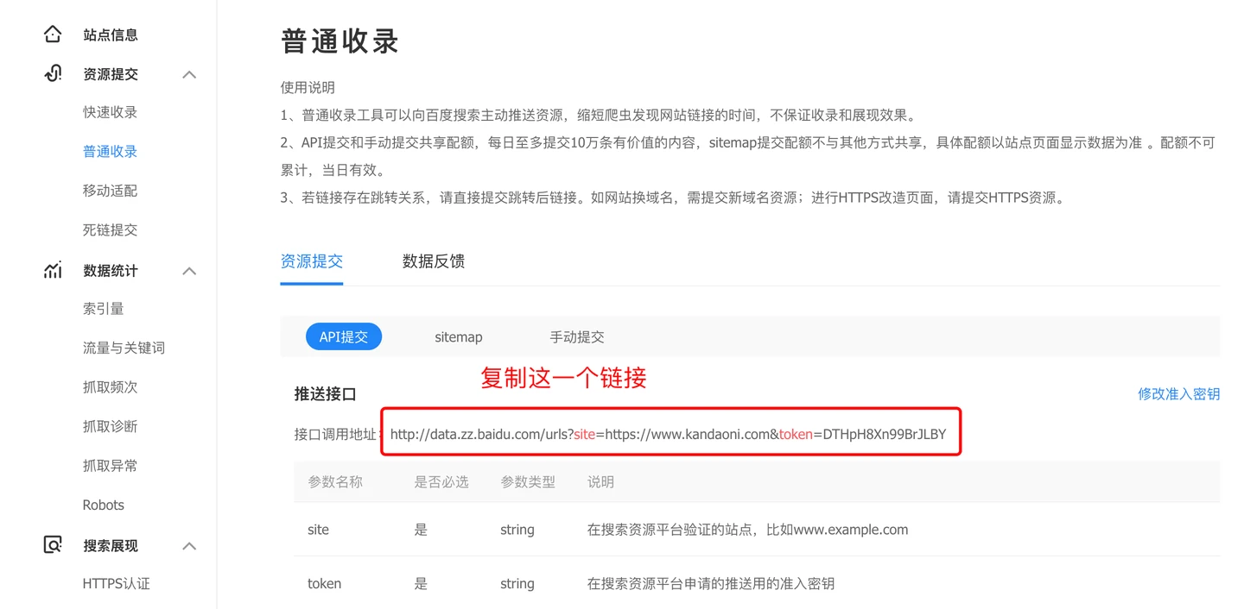Click the home icon beside 站点信息
Screen dimensions: 1244x609
click(53, 35)
